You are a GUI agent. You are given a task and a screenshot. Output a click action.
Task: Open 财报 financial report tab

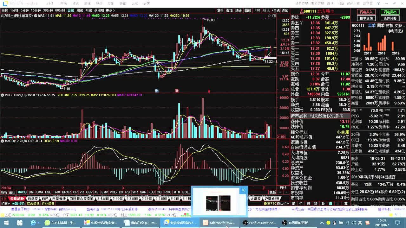390,26
